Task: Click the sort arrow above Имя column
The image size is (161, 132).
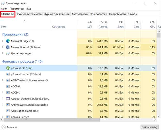Action: 25,21
